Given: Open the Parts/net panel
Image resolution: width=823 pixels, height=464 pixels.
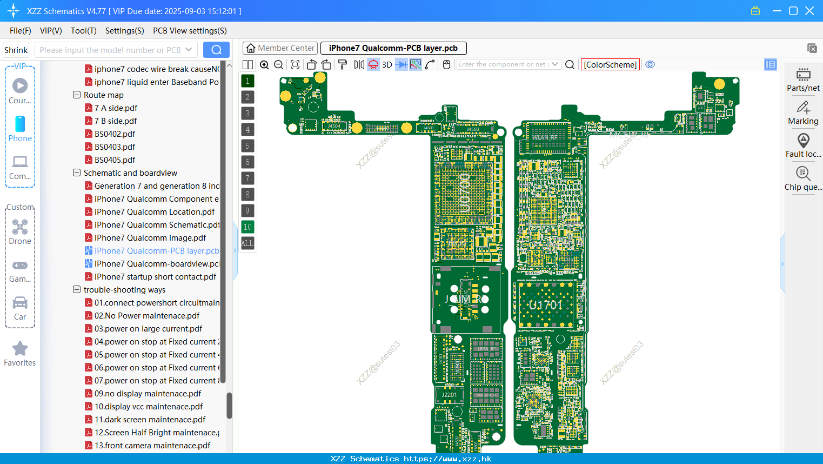Looking at the screenshot, I should 803,79.
